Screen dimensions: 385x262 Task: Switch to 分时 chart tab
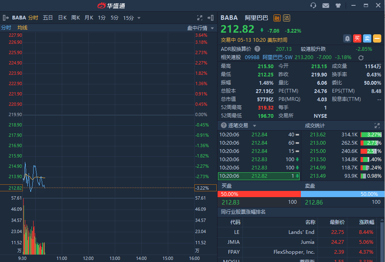[33, 18]
